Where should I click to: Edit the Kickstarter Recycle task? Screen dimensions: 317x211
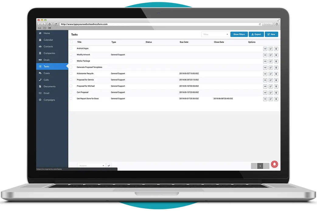[x=270, y=74]
